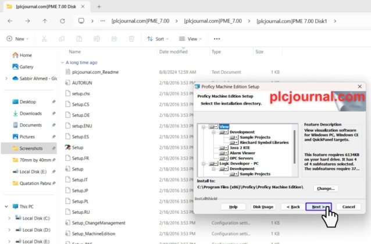The width and height of the screenshot is (371, 244).
Task: Open the New item menu
Action: (x=17, y=39)
